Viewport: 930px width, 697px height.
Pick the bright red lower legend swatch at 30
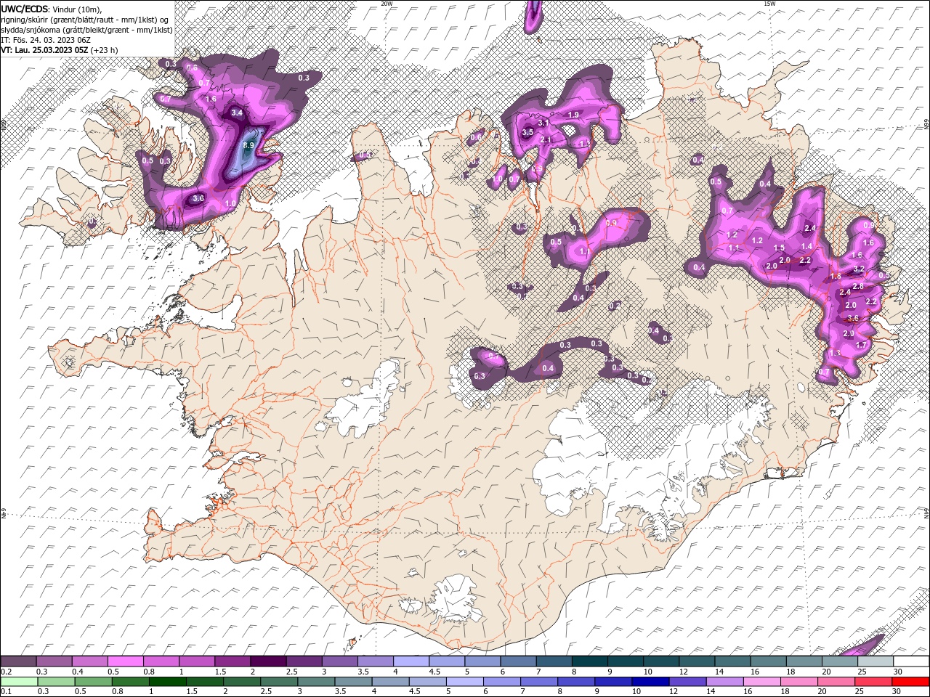pyautogui.click(x=910, y=681)
